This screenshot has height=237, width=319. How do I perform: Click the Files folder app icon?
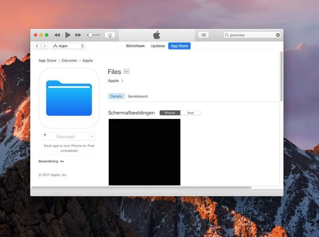coord(69,98)
